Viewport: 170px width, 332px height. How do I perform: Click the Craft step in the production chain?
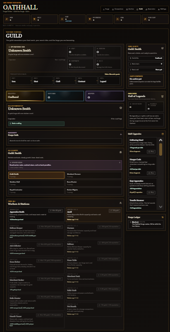(x=65, y=81)
